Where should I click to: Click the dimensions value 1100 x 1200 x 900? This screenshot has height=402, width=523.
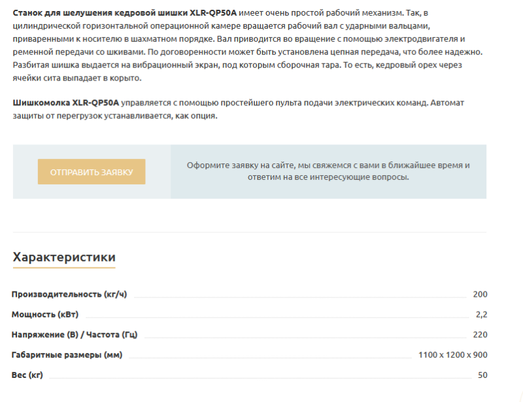[452, 355]
